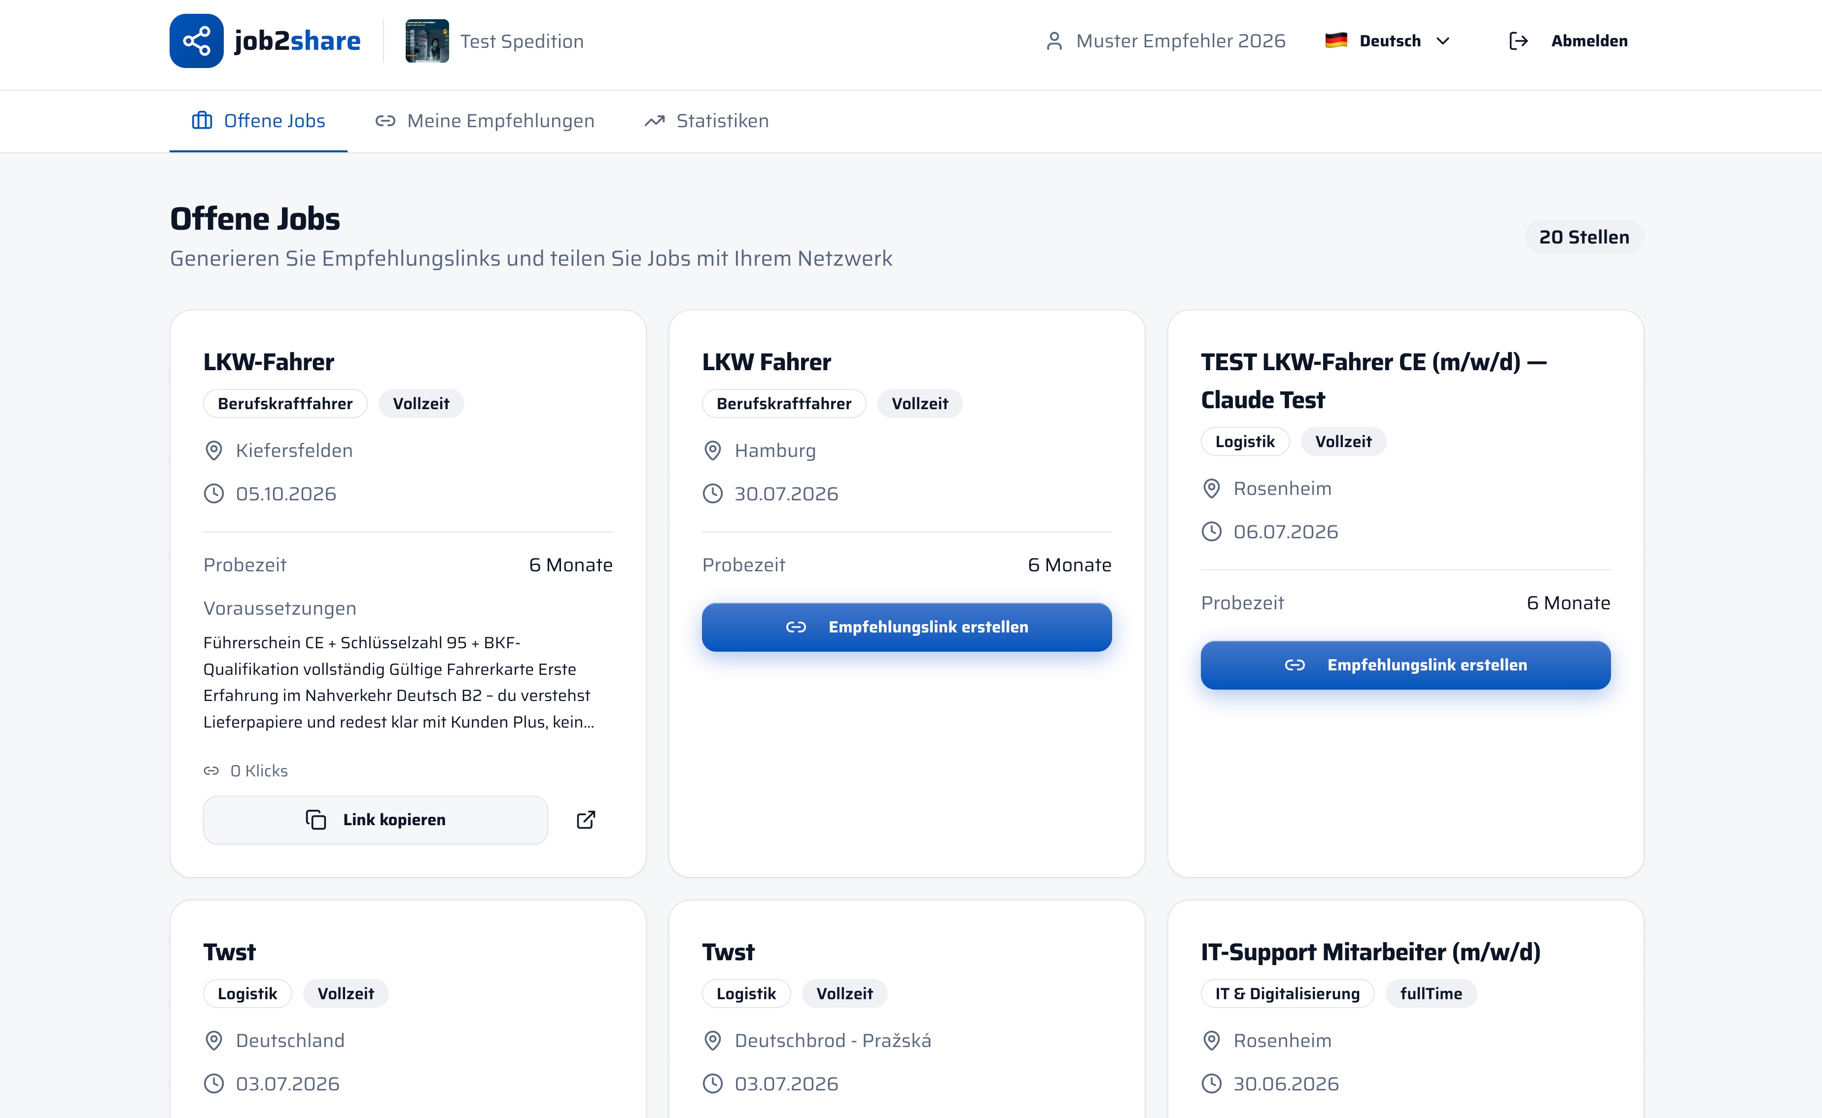Create Empfehlungslink for the Hamburg LKW Fahrer job
This screenshot has height=1118, width=1822.
pos(907,627)
